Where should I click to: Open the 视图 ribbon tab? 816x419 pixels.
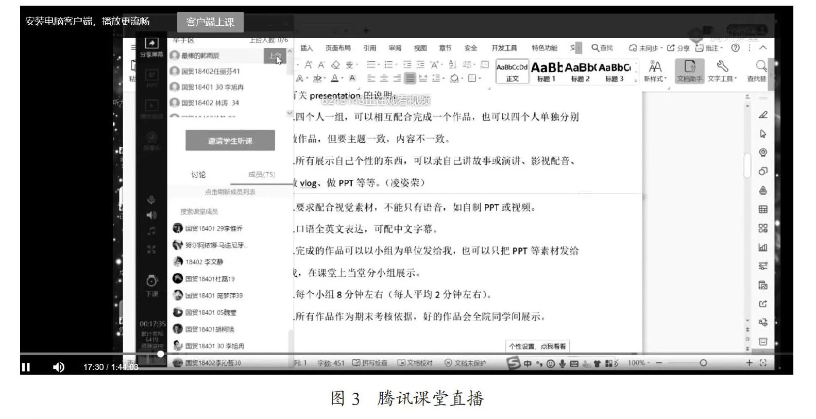pyautogui.click(x=420, y=48)
